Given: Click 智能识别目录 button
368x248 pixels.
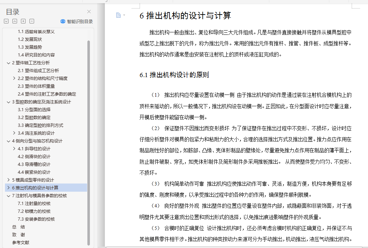Looking at the screenshot, I should click(76, 21).
